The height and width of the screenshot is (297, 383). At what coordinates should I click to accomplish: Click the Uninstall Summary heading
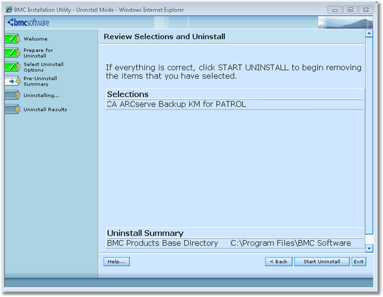pos(145,233)
